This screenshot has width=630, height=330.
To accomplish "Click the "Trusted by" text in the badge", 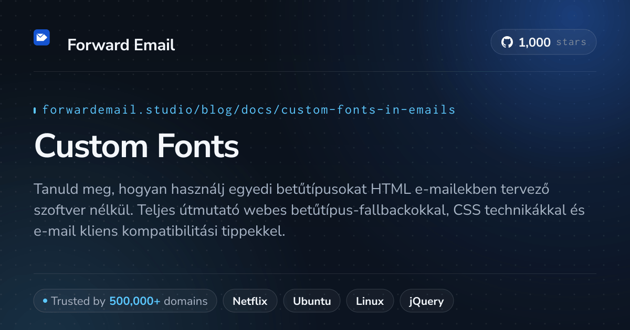I will [79, 301].
